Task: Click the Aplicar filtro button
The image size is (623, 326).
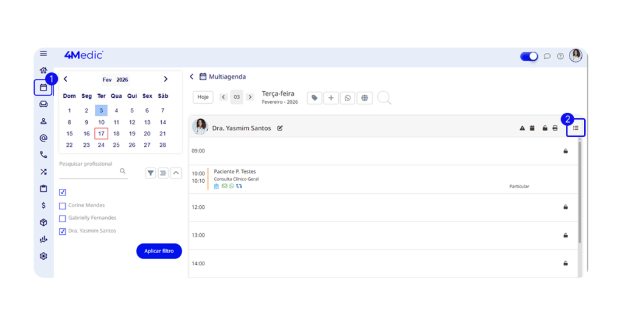Action: [x=159, y=251]
